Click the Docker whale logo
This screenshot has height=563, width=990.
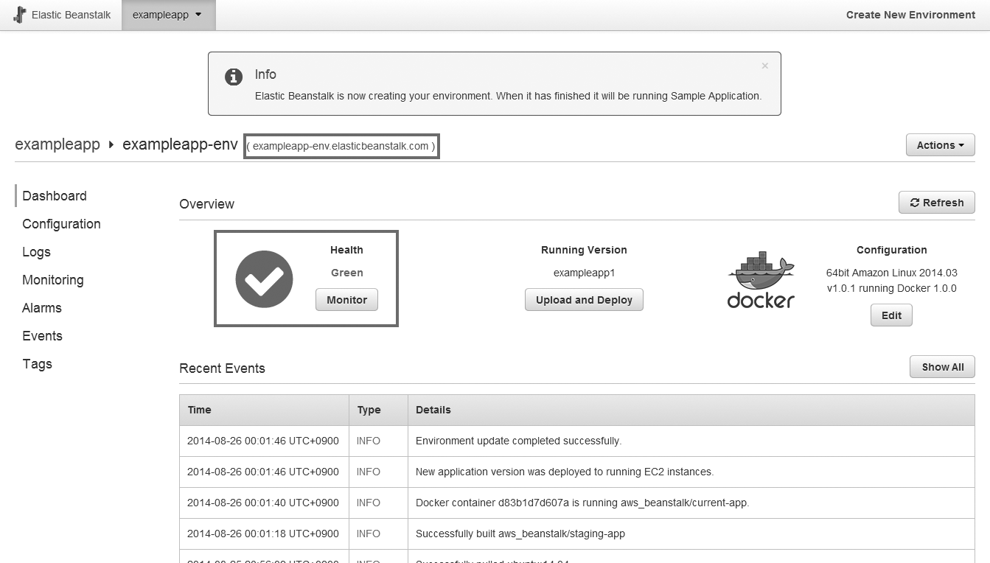click(761, 280)
